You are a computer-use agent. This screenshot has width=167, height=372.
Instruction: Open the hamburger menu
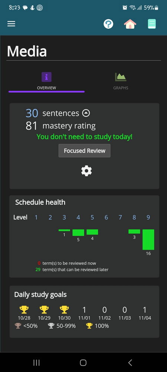11,24
